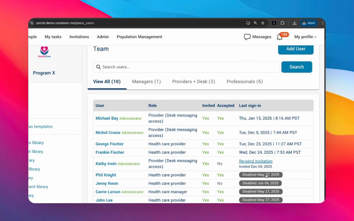The width and height of the screenshot is (354, 221).
Task: Open the Invitations menu item
Action: (79, 37)
